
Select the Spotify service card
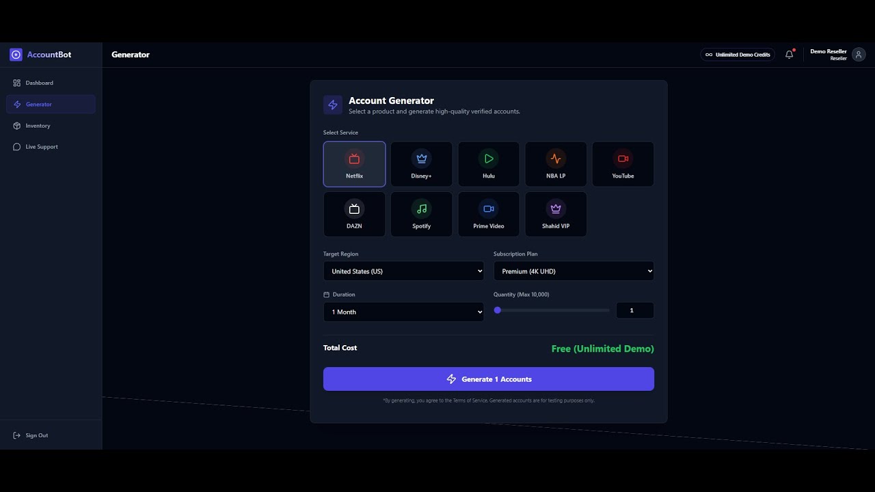click(421, 214)
